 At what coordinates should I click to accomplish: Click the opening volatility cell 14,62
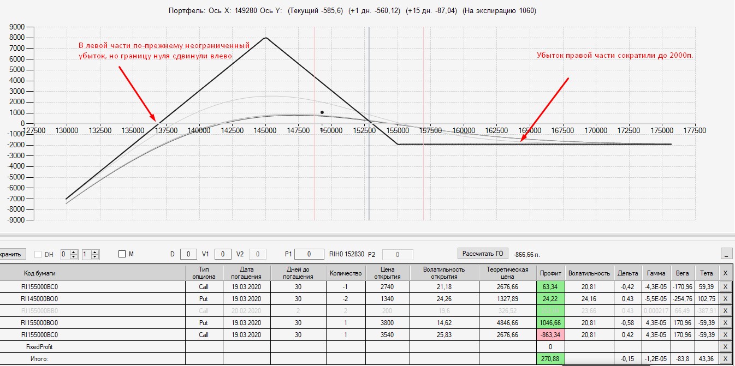443,323
